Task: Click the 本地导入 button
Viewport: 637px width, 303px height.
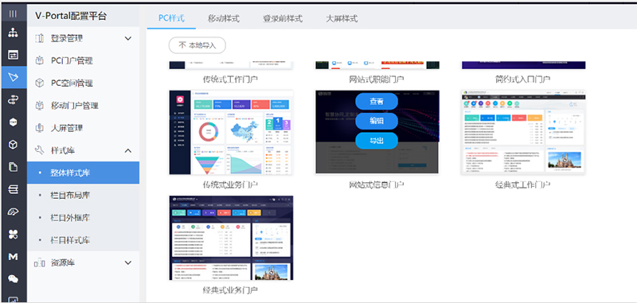Action: tap(197, 45)
